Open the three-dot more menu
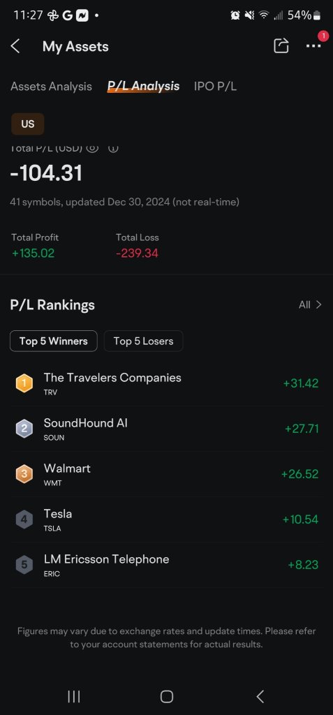This screenshot has width=333, height=715. [313, 46]
